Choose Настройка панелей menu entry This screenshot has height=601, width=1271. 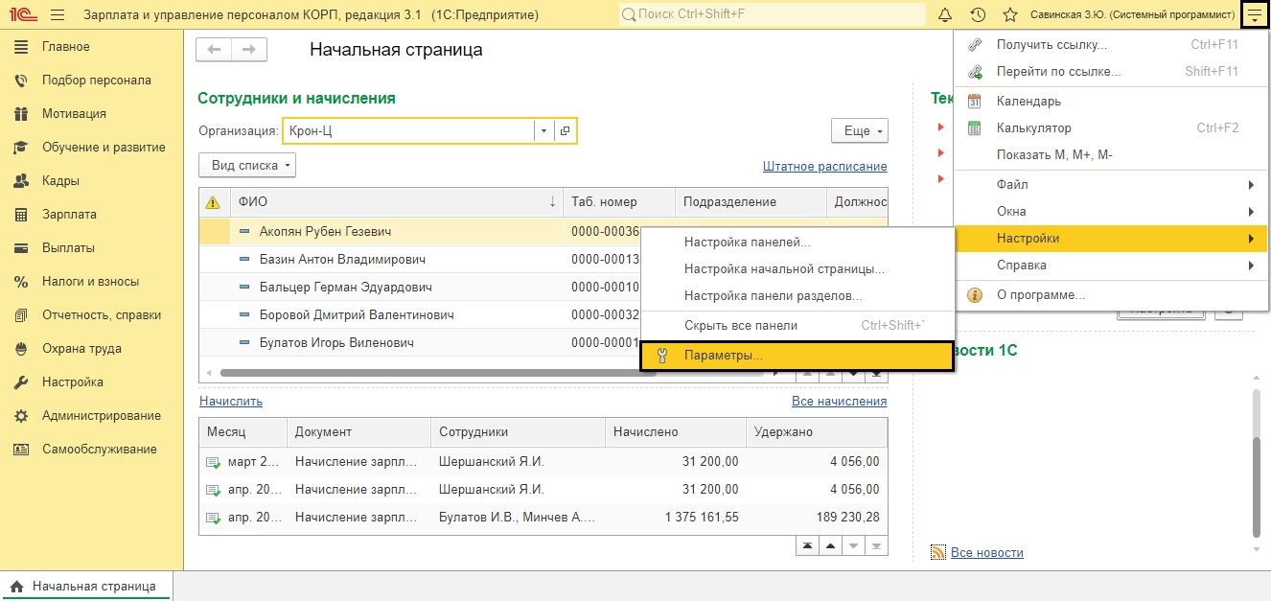click(x=747, y=243)
